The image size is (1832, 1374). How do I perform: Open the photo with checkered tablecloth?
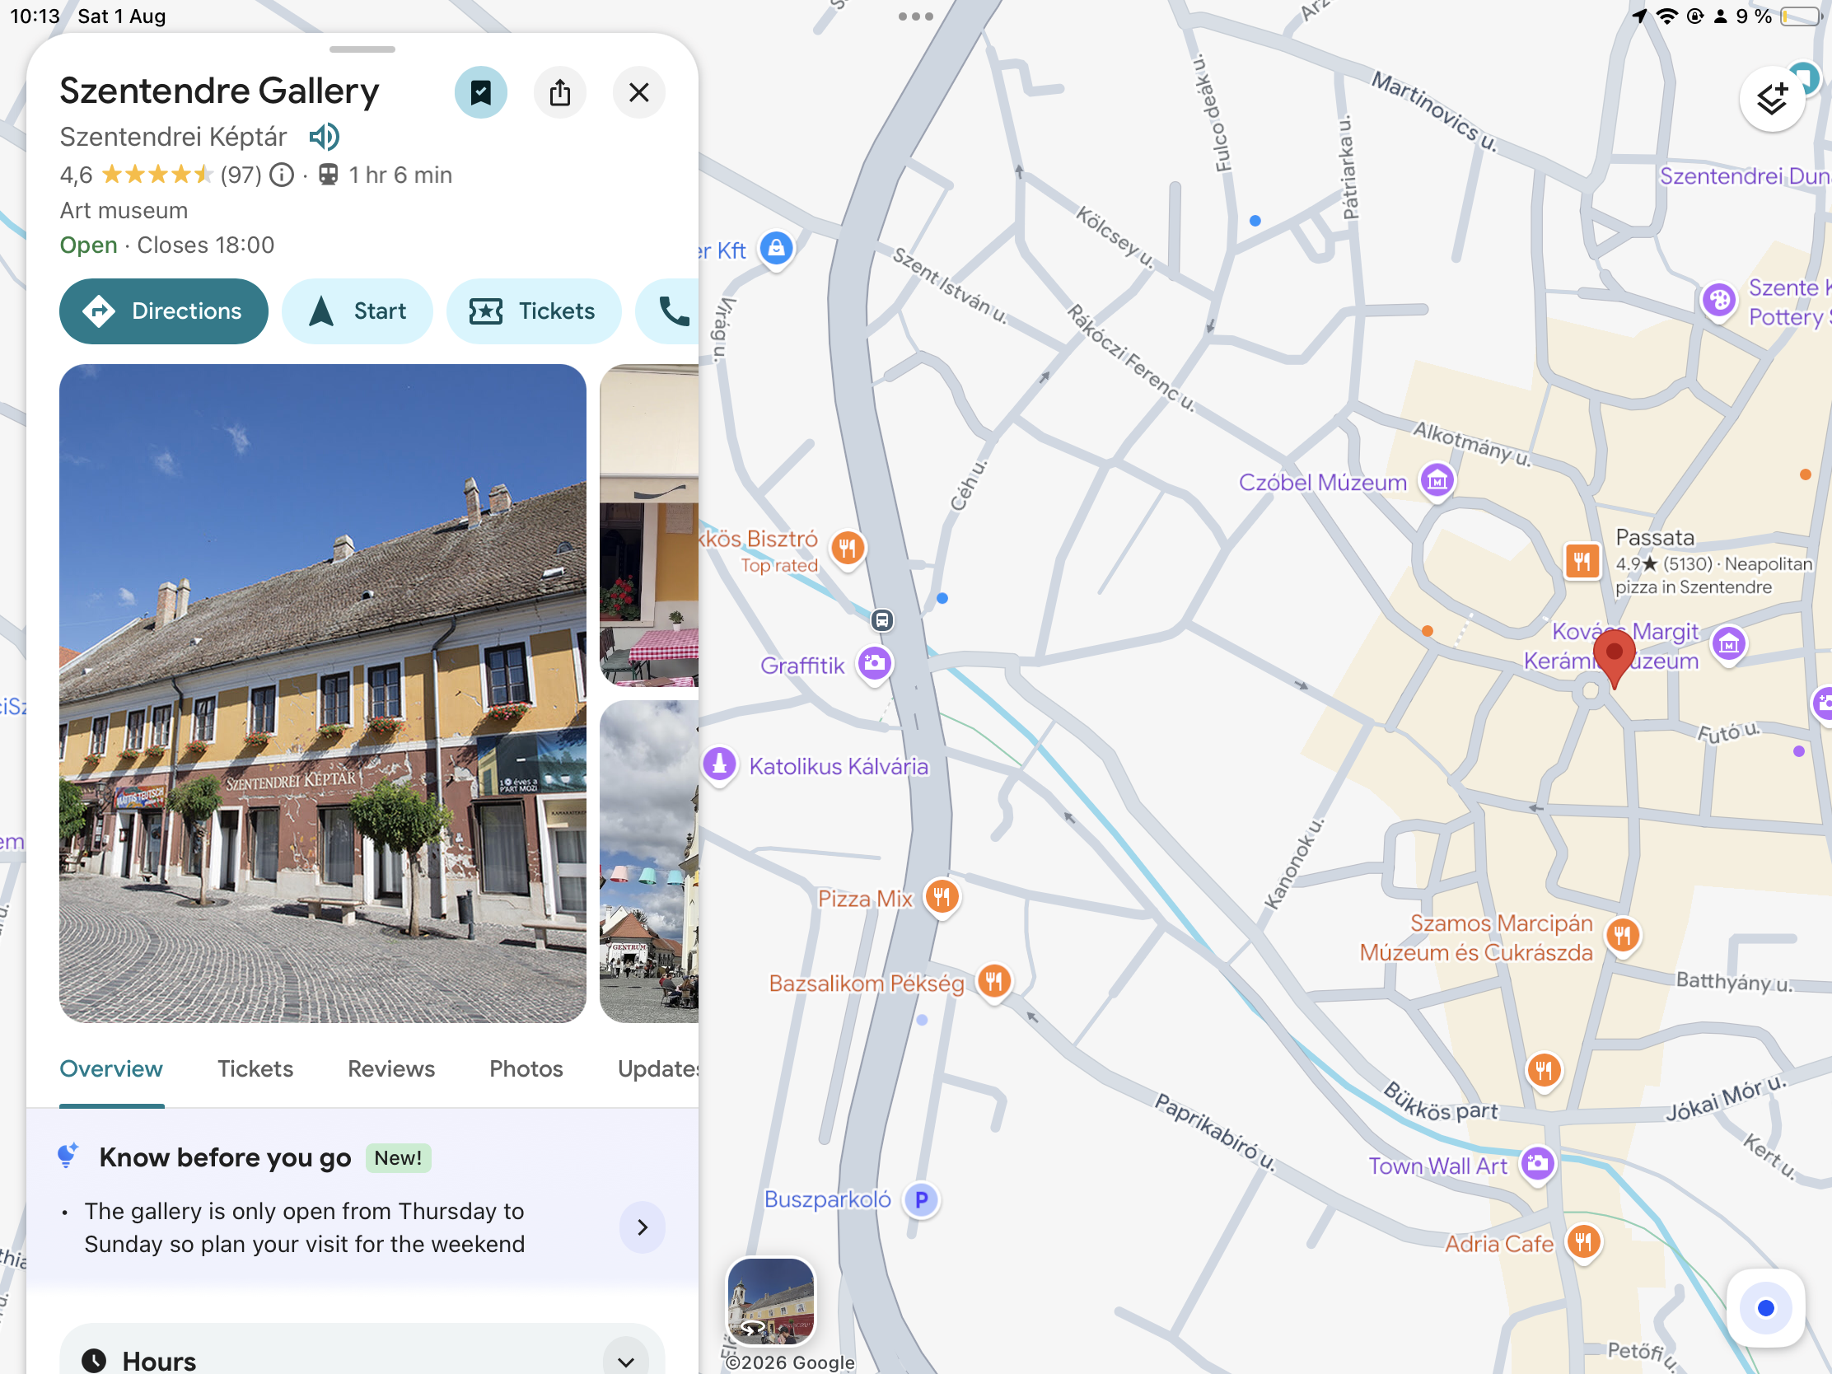(x=649, y=525)
